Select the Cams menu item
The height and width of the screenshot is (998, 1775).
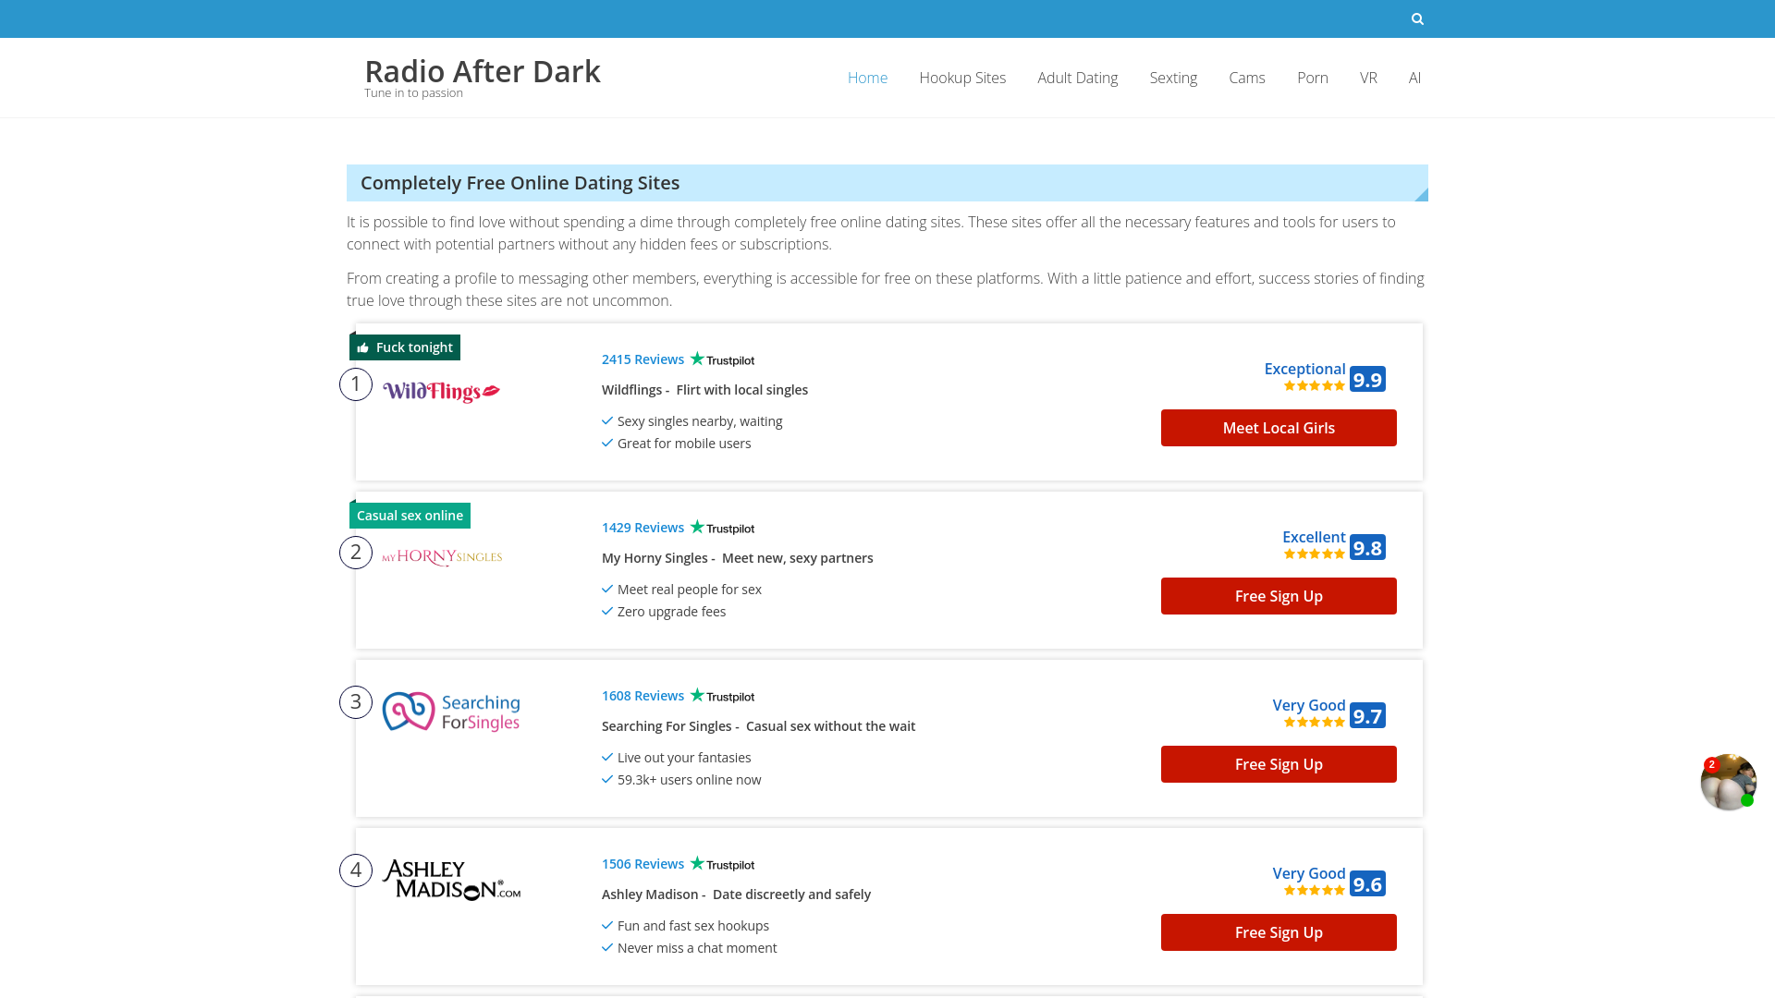pyautogui.click(x=1246, y=78)
